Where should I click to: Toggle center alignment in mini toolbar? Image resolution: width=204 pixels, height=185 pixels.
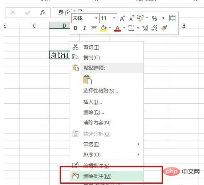coord(94,28)
